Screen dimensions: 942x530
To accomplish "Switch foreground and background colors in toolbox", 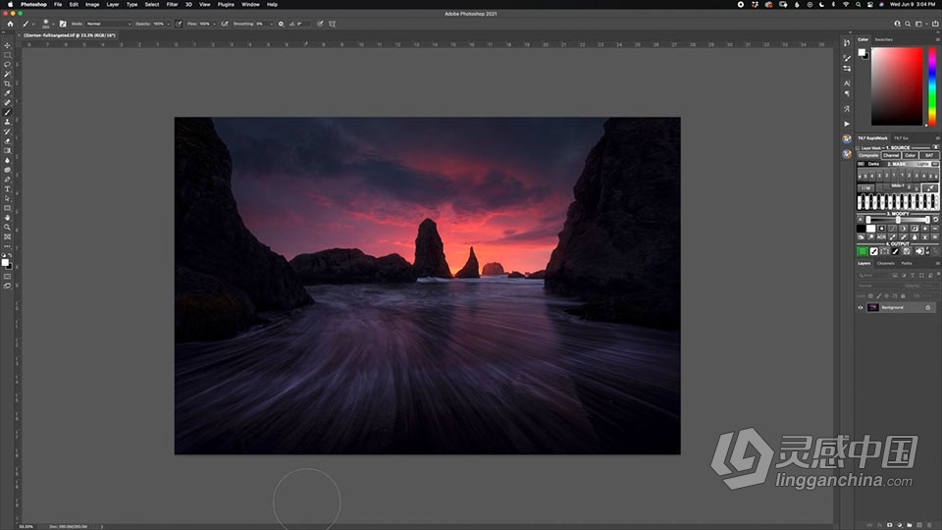I will pos(10,255).
